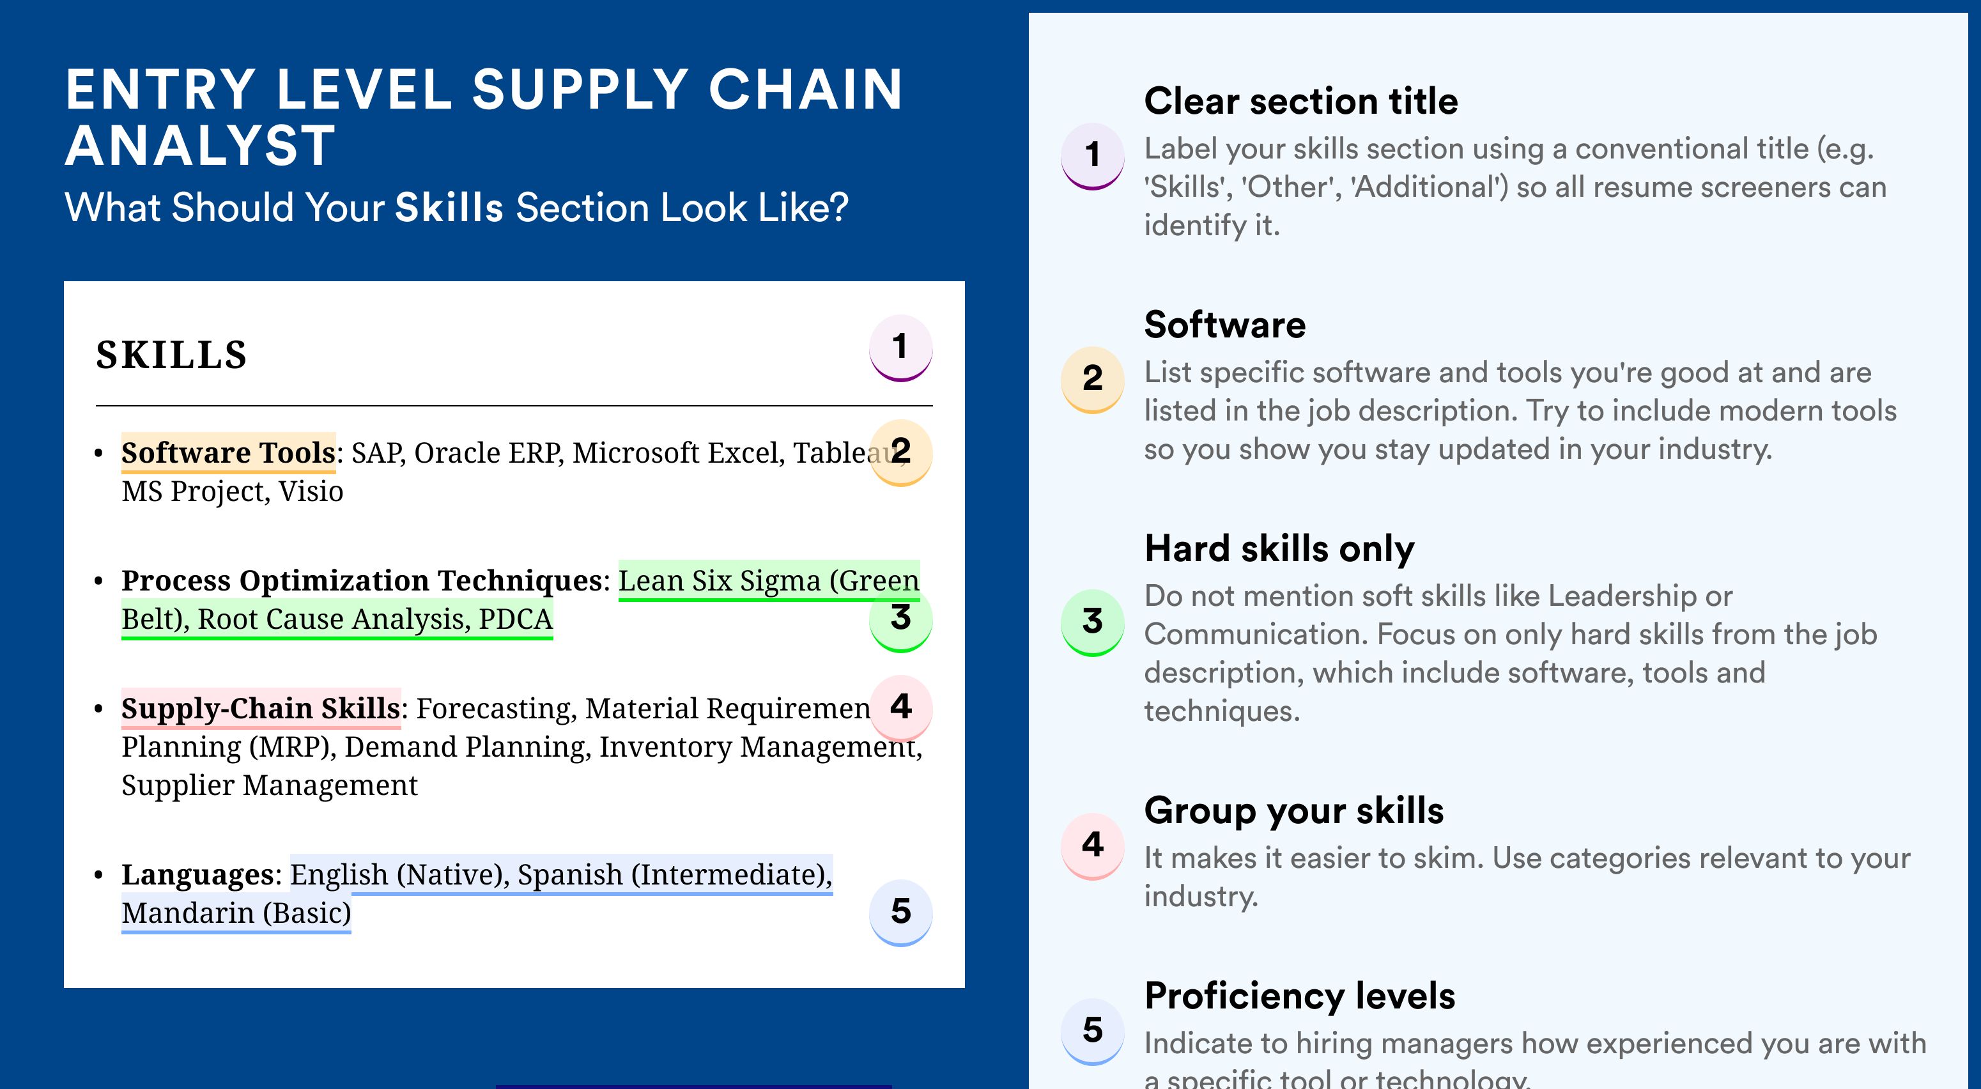Click purple badge 1 beside SKILLS heading
Screen dimensions: 1981x1089
tap(900, 348)
